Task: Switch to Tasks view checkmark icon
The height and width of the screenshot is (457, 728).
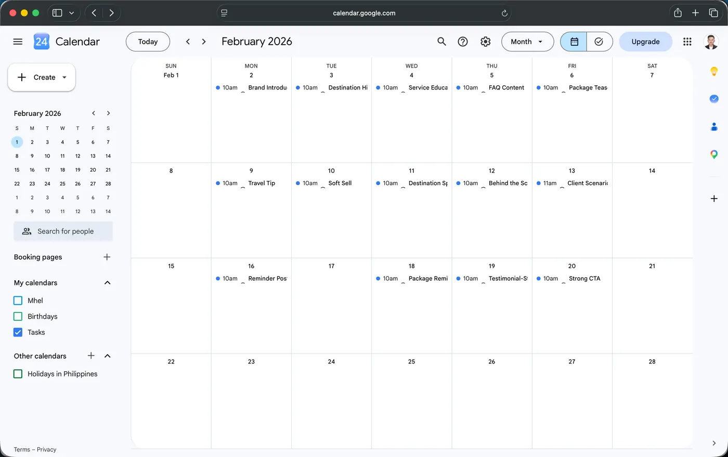Action: (x=599, y=42)
